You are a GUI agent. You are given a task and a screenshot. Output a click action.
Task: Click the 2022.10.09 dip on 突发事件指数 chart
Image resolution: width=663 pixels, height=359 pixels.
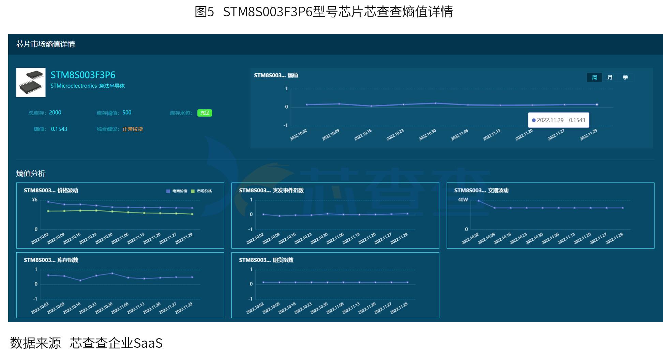click(280, 216)
